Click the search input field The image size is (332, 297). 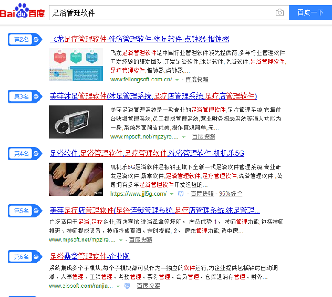tap(163, 13)
